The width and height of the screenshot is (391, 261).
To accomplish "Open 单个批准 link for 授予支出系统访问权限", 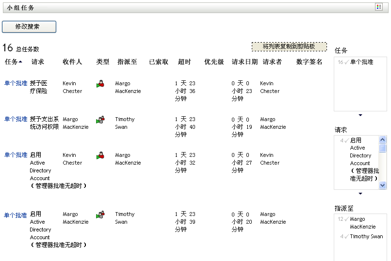I will point(16,119).
